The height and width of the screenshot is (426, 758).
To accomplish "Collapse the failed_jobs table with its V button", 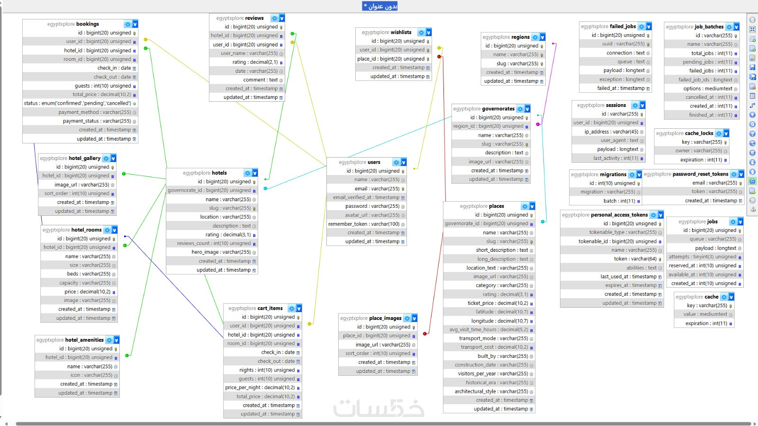I will pyautogui.click(x=649, y=27).
